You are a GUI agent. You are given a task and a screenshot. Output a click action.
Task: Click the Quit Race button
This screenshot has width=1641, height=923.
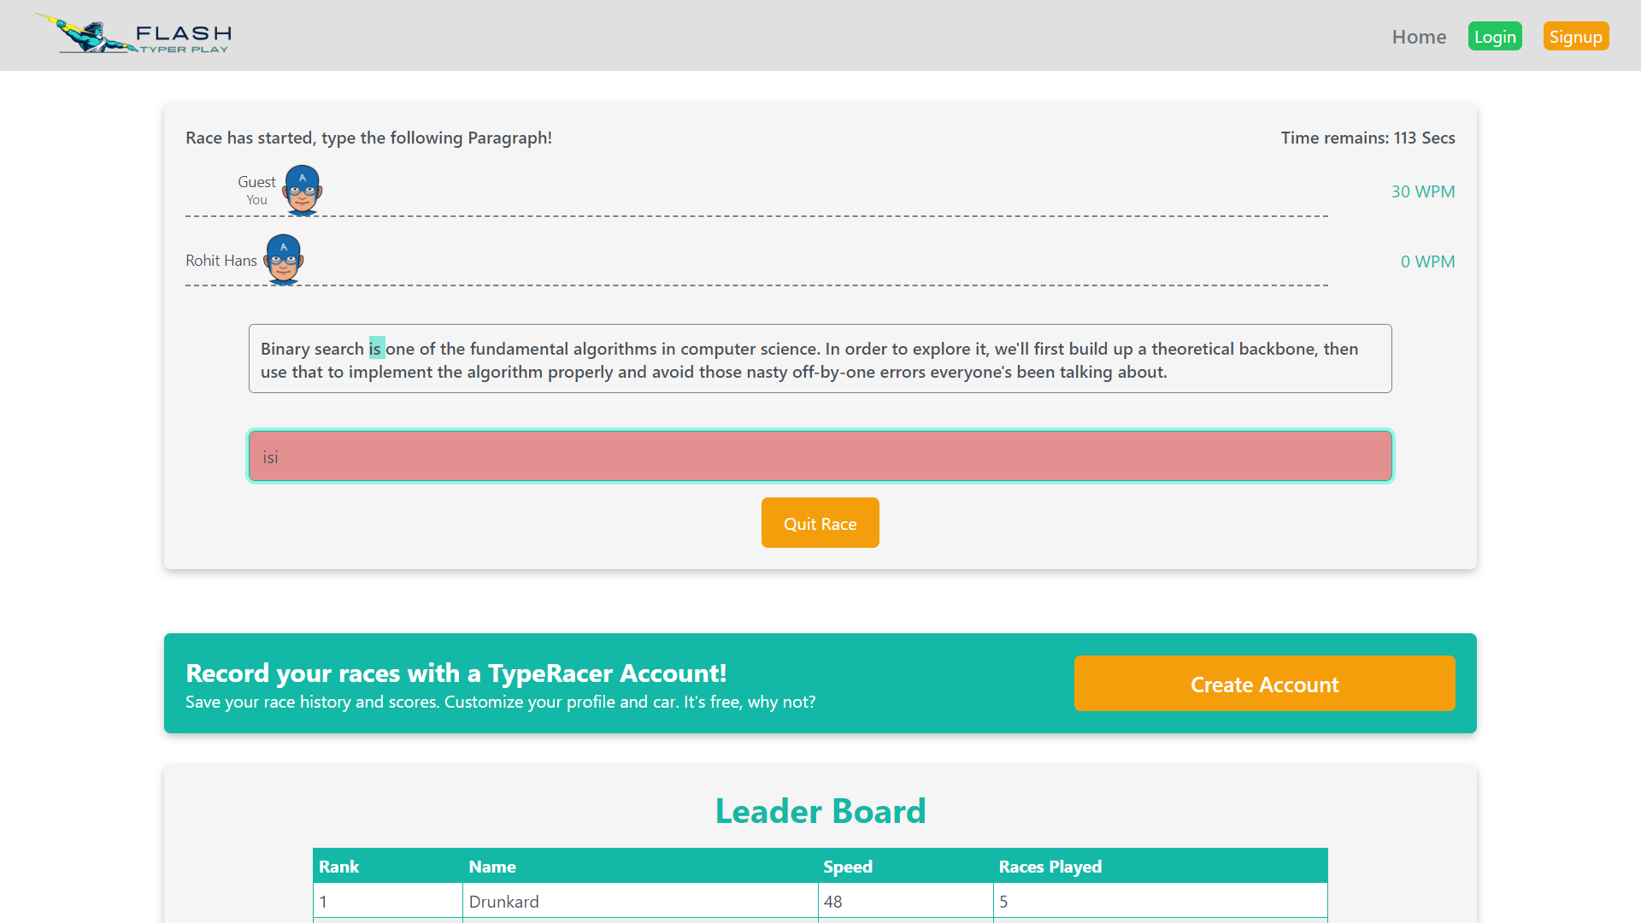click(x=820, y=523)
